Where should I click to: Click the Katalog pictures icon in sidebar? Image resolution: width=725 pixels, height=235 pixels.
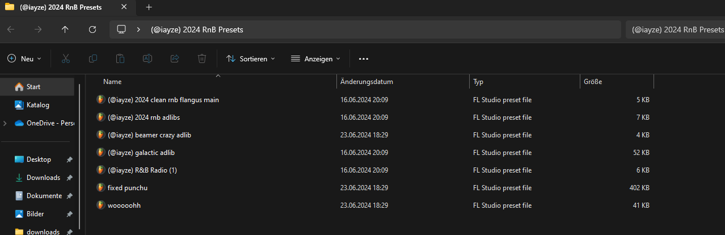19,105
